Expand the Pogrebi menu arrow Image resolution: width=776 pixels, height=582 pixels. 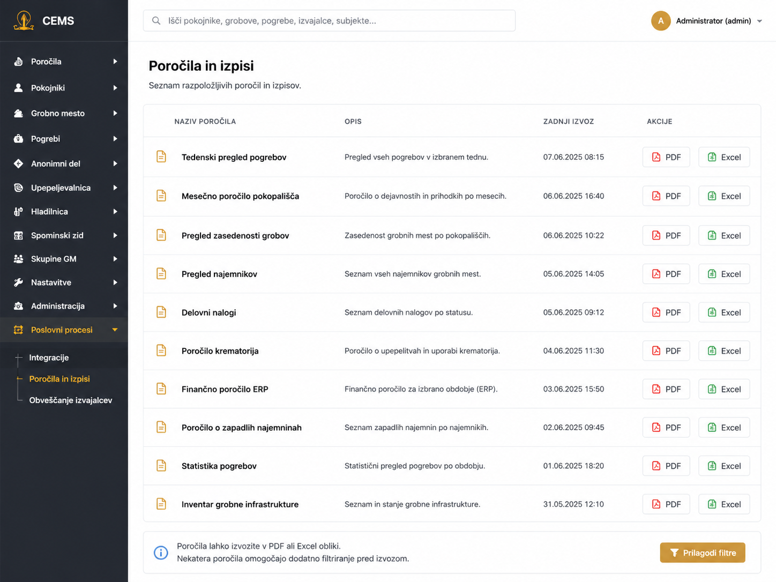click(115, 139)
